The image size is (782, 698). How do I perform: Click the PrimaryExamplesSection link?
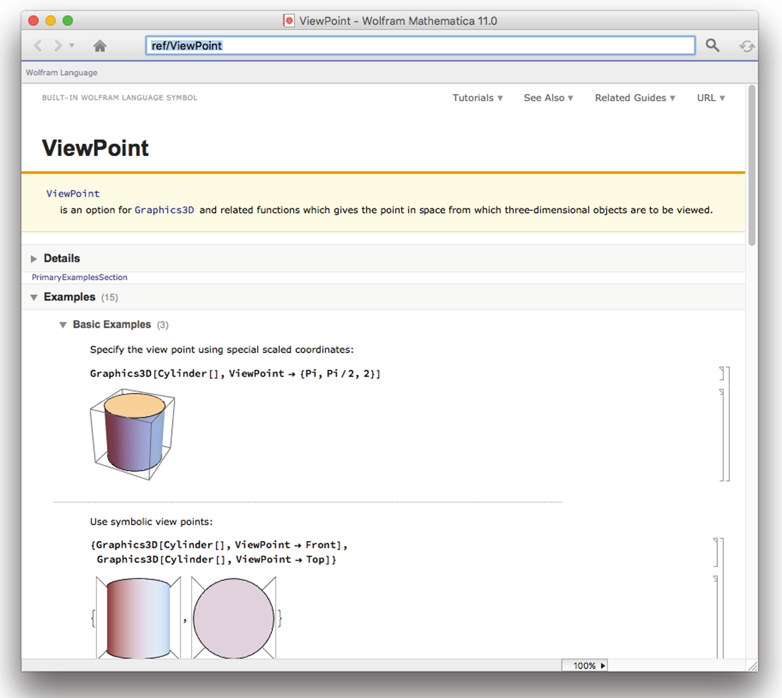pyautogui.click(x=80, y=277)
